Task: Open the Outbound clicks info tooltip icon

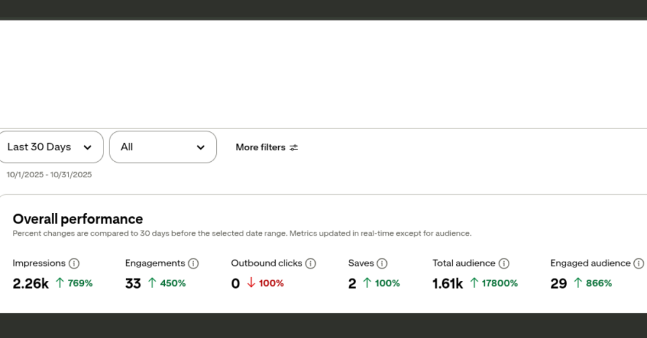Action: tap(311, 264)
